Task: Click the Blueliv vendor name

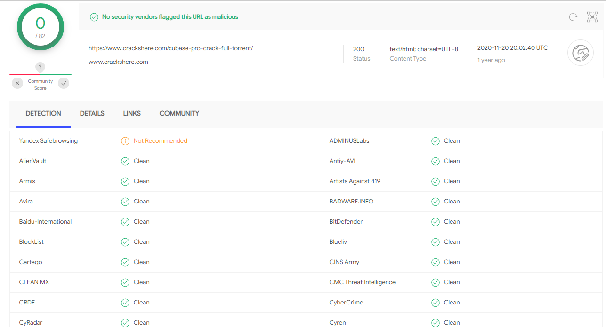Action: pyautogui.click(x=339, y=242)
